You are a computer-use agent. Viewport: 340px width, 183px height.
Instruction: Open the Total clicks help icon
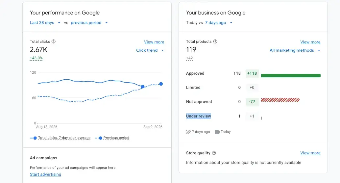coord(54,41)
